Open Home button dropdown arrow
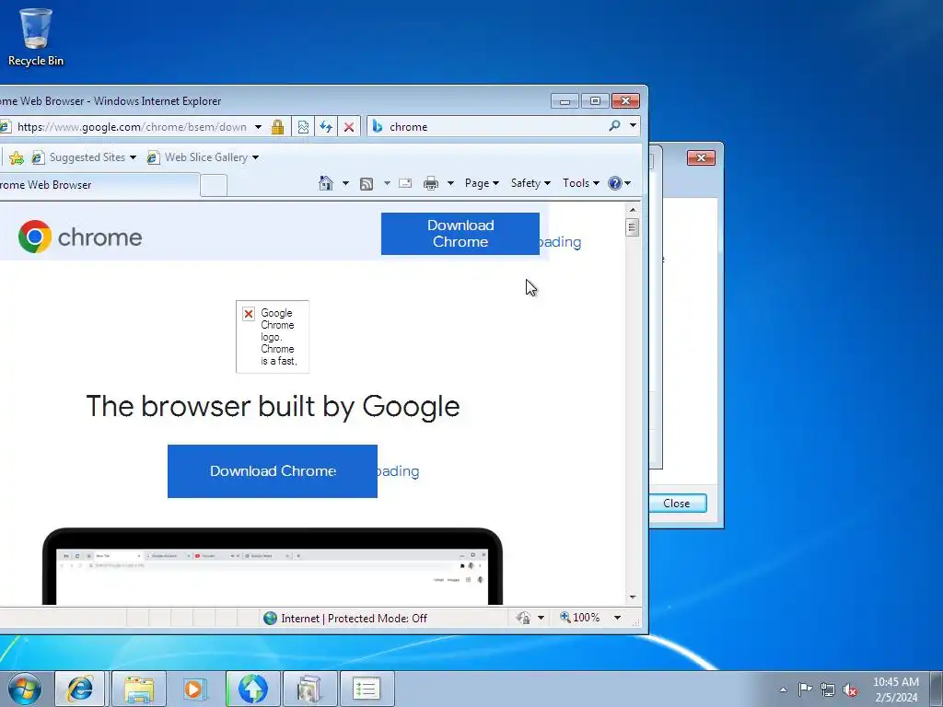This screenshot has height=707, width=943. (x=345, y=183)
